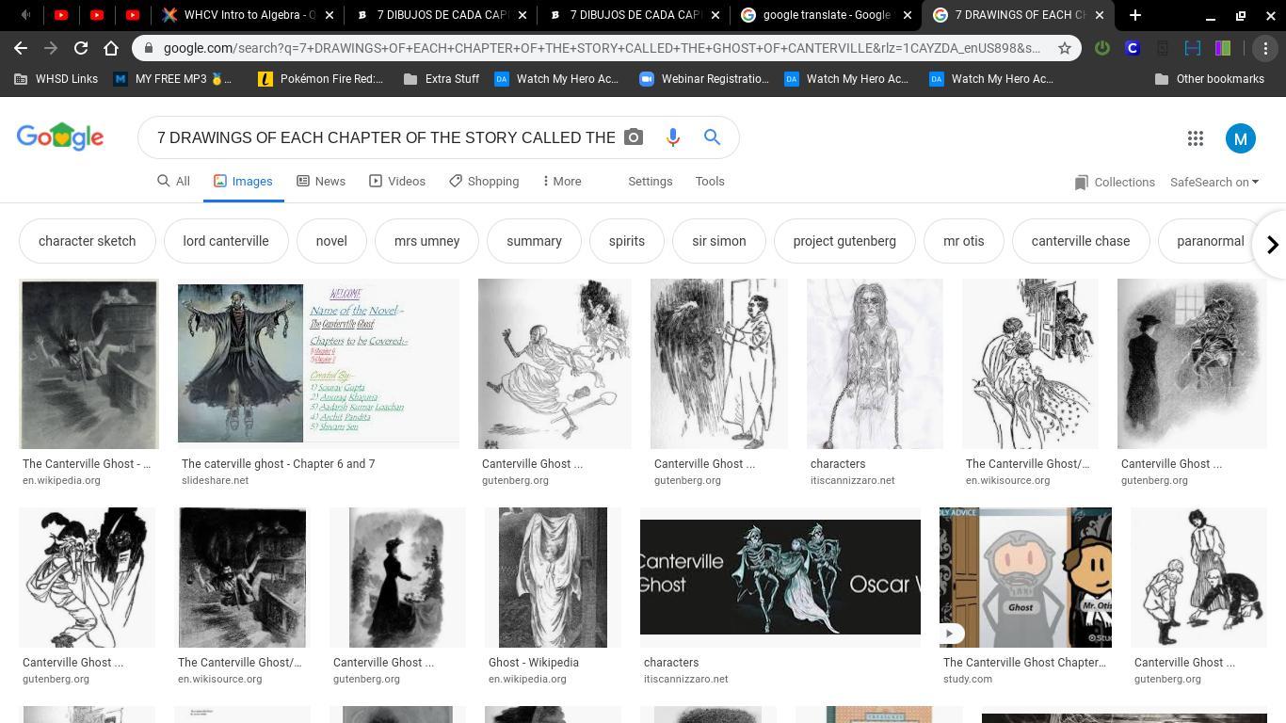Open the sheet ghost Wikipedia image
The height and width of the screenshot is (723, 1286).
point(553,577)
